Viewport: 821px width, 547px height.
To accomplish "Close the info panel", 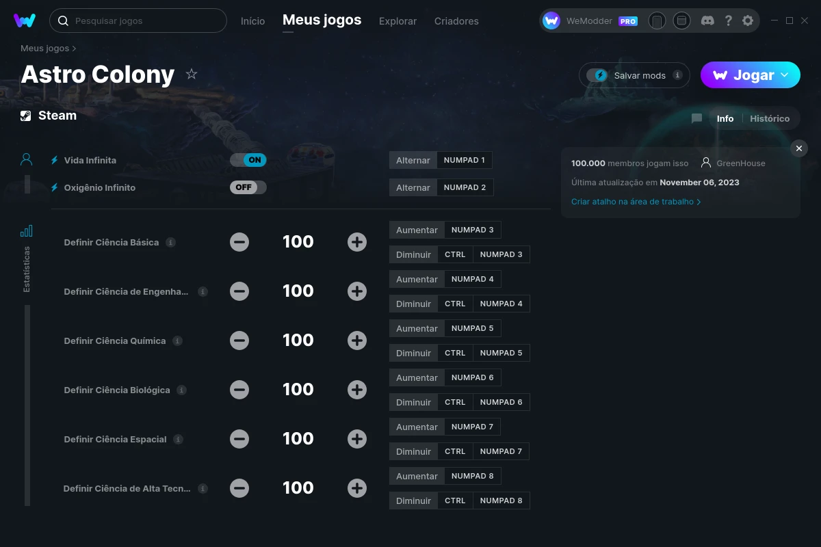I will tap(798, 148).
